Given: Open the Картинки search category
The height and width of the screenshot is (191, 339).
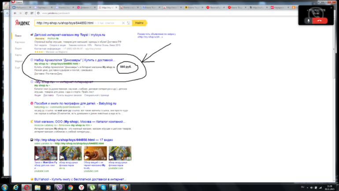Looking at the screenshot, I should point(19,42).
